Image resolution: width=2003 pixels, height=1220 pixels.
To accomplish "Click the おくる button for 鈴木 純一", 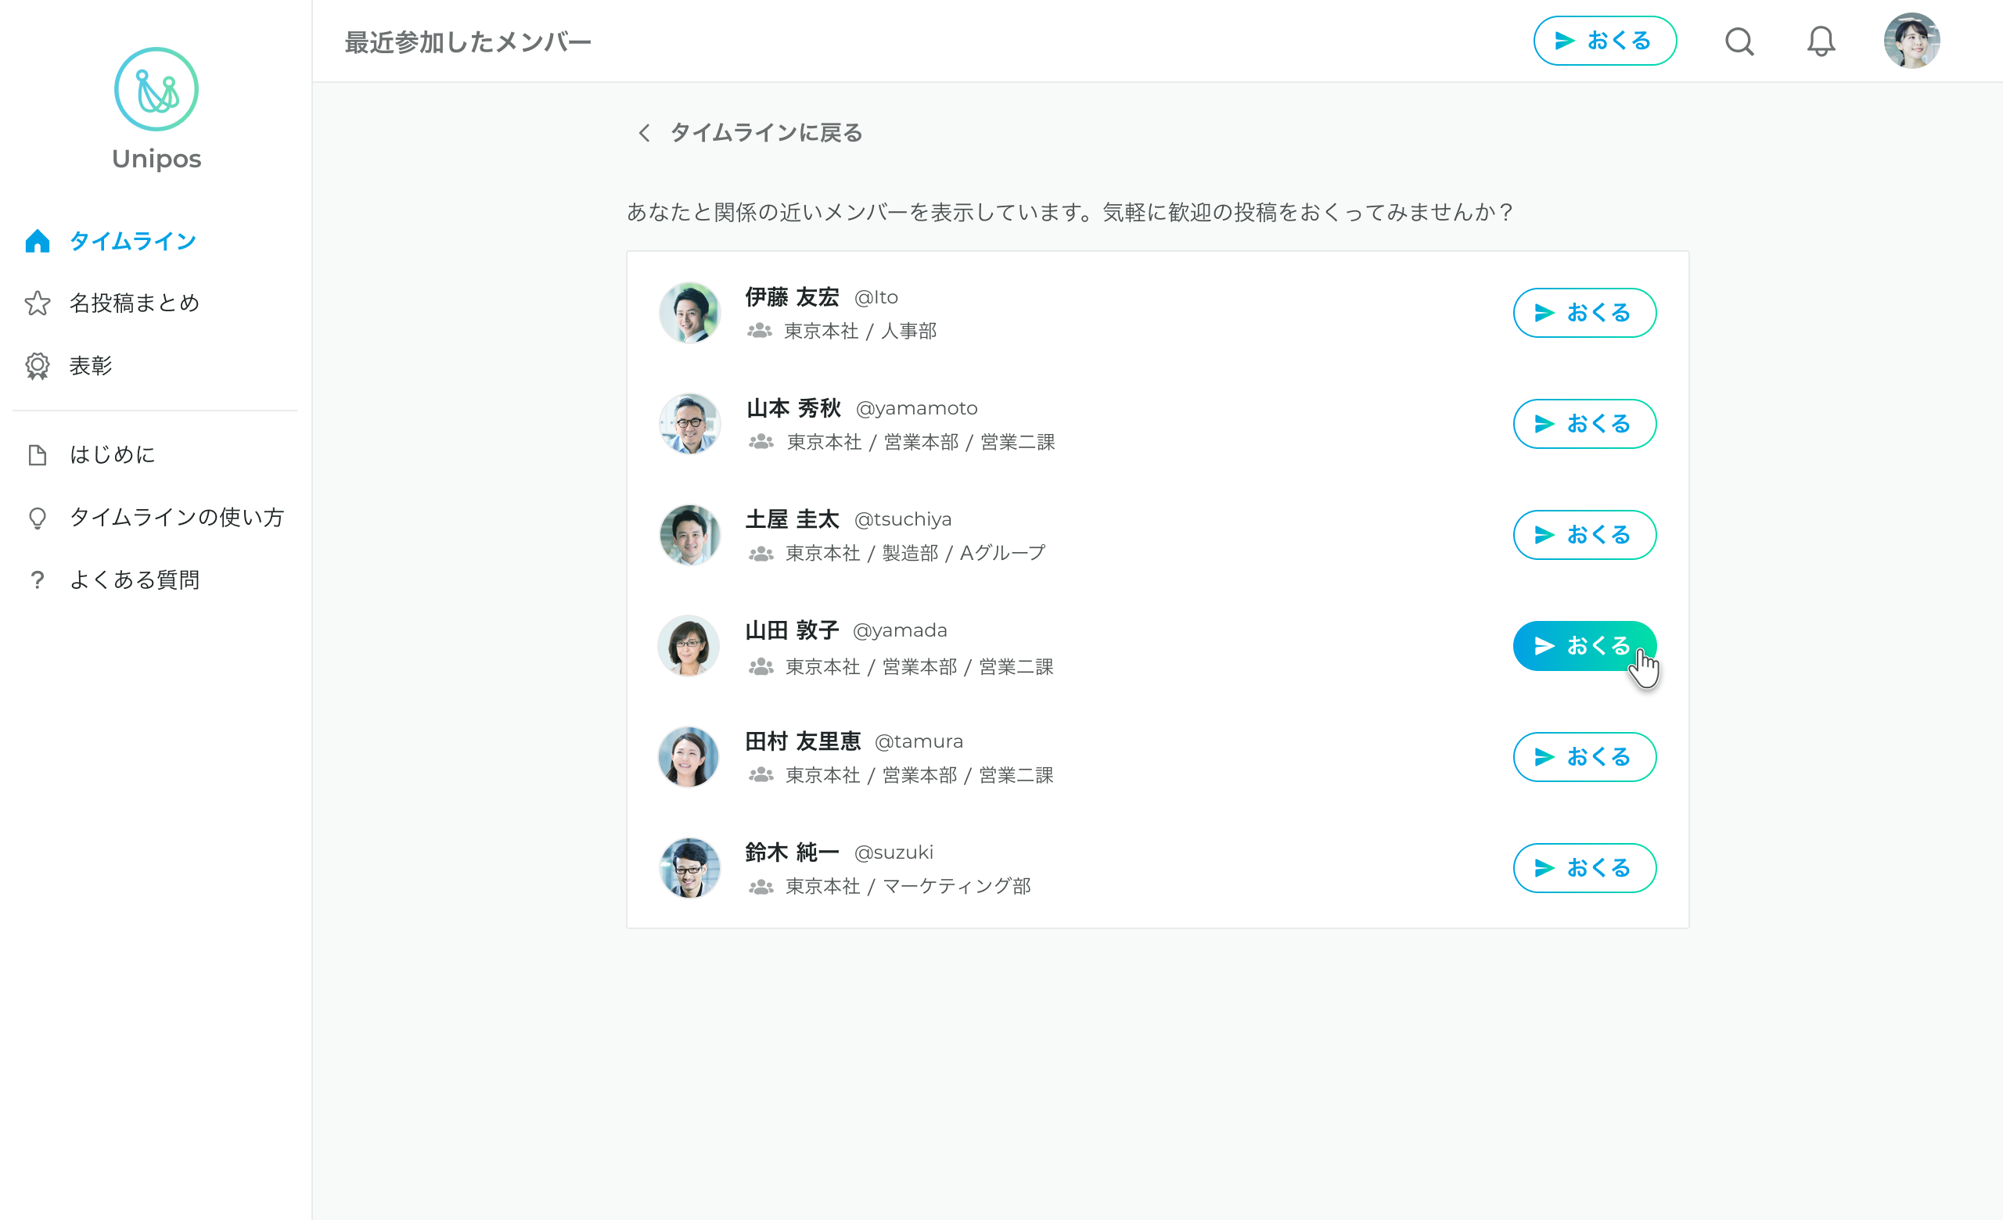I will tap(1584, 867).
